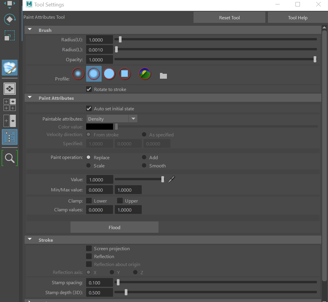This screenshot has height=302, width=328.
Task: Click the upper Clamp values field
Action: click(128, 210)
